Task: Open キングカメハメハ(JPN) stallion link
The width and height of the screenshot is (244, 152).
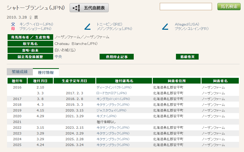Action: coord(113,99)
